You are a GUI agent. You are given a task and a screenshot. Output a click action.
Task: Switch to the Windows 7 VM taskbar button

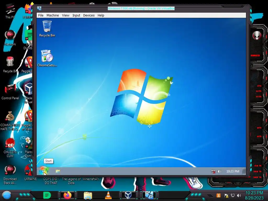point(149,195)
